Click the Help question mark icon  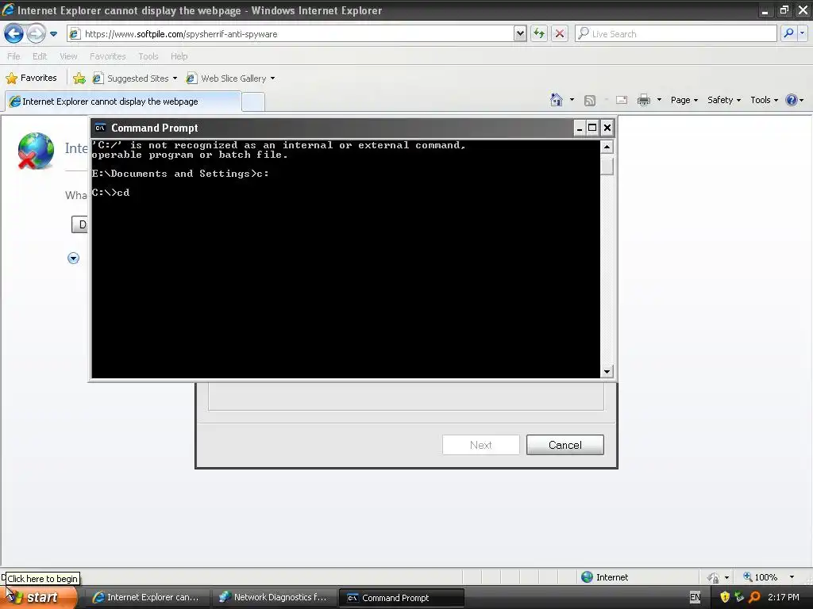pos(792,100)
